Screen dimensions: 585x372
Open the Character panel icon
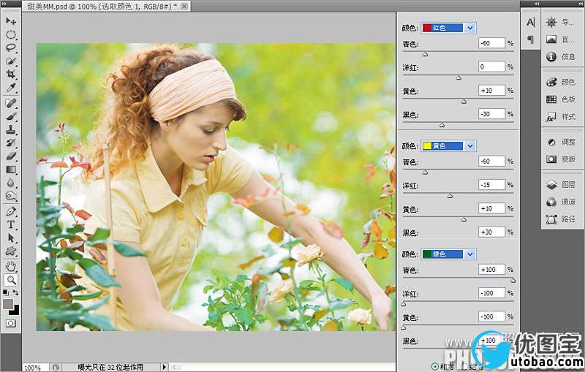530,23
